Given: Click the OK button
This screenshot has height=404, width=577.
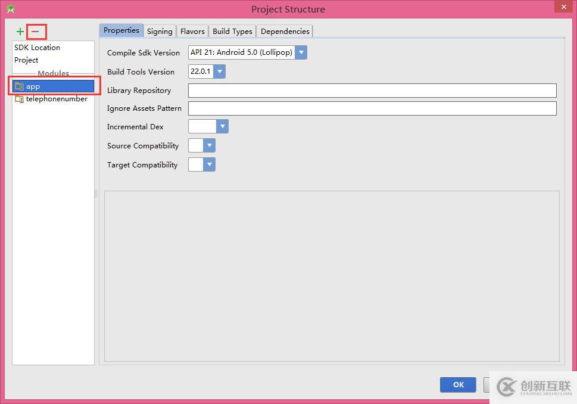Looking at the screenshot, I should (x=458, y=385).
